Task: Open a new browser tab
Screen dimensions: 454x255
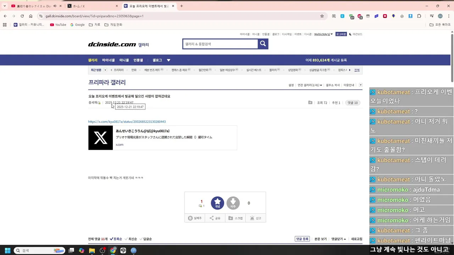Action: coord(182,6)
